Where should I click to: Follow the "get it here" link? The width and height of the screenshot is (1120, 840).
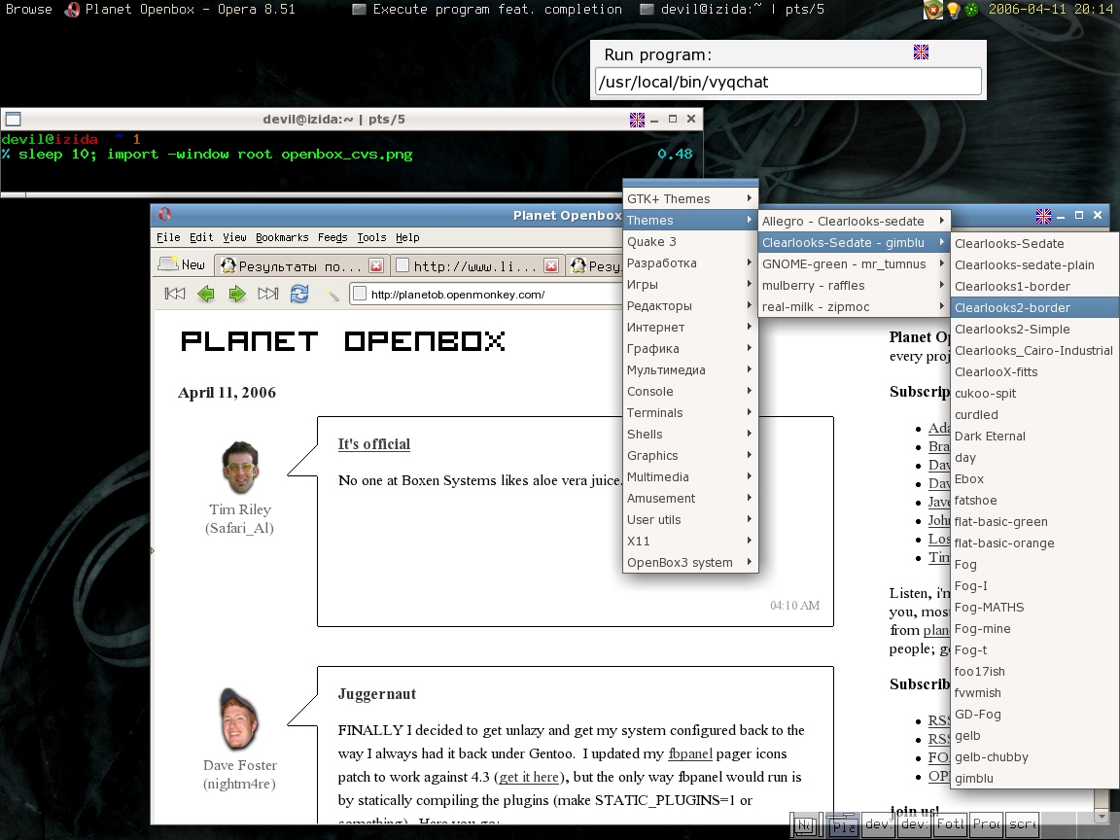tap(528, 777)
